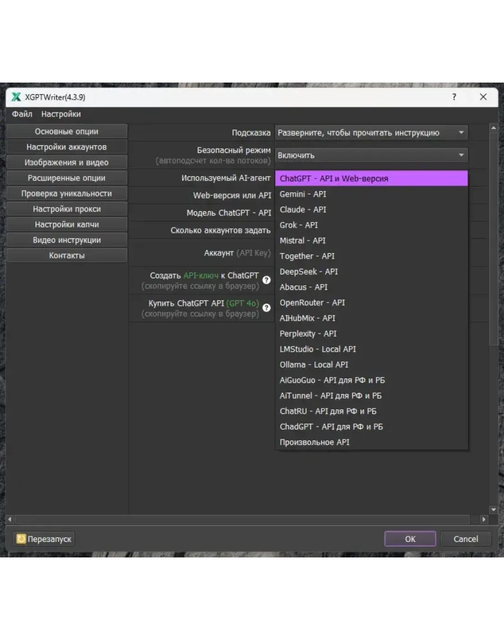Open help icon next to Купить ChatGPT API

point(266,308)
